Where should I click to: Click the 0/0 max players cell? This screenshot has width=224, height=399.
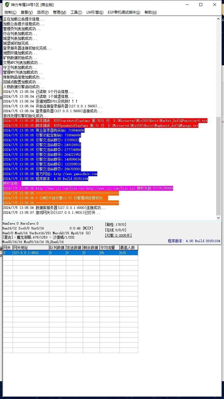129,253
